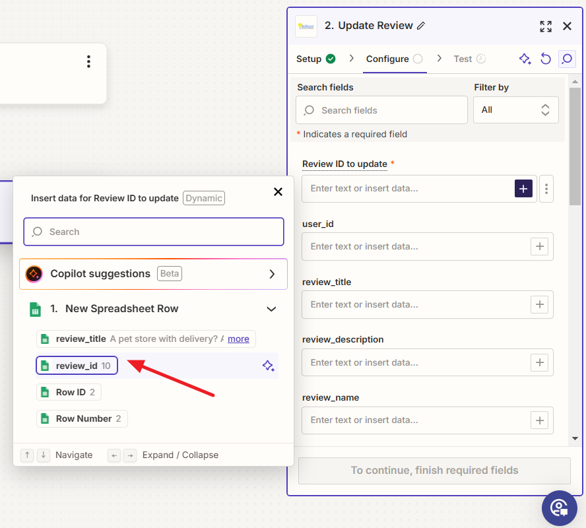Click the Dynamic badge in popup header
This screenshot has width=586, height=528.
coord(204,198)
